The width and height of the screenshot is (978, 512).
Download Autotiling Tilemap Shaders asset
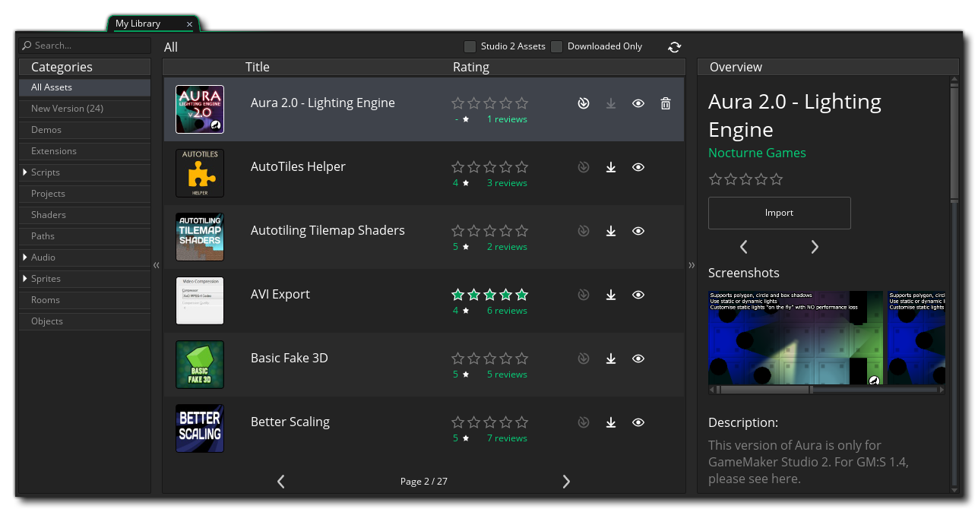click(x=611, y=231)
